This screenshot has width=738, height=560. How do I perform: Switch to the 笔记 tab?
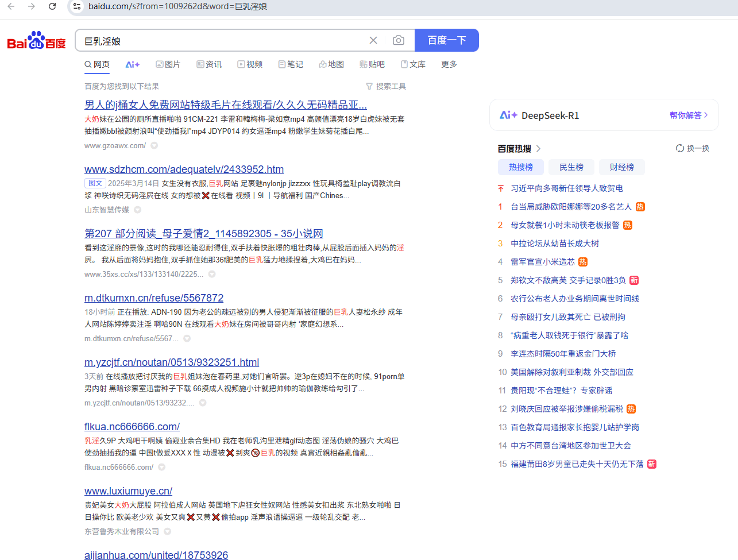[291, 64]
